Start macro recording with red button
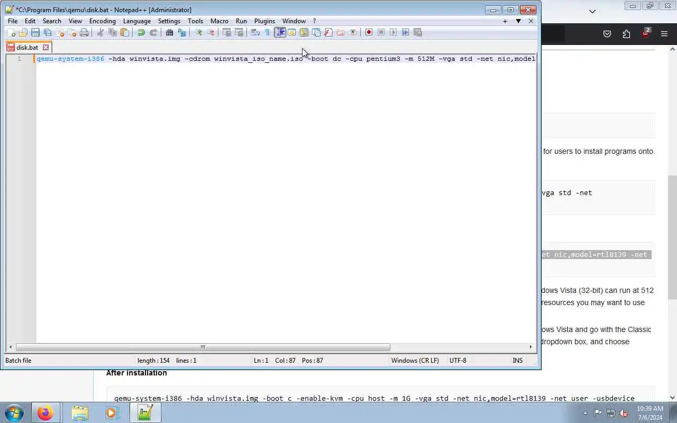 click(x=369, y=32)
